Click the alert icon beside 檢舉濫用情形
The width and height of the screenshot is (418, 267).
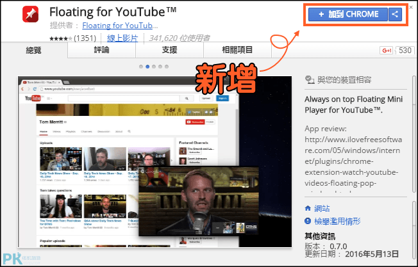[x=308, y=221]
